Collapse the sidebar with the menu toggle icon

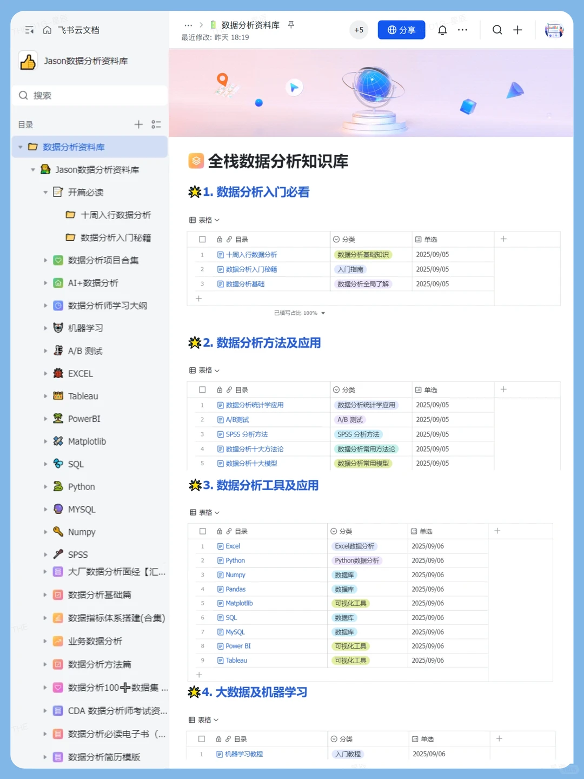[x=29, y=30]
